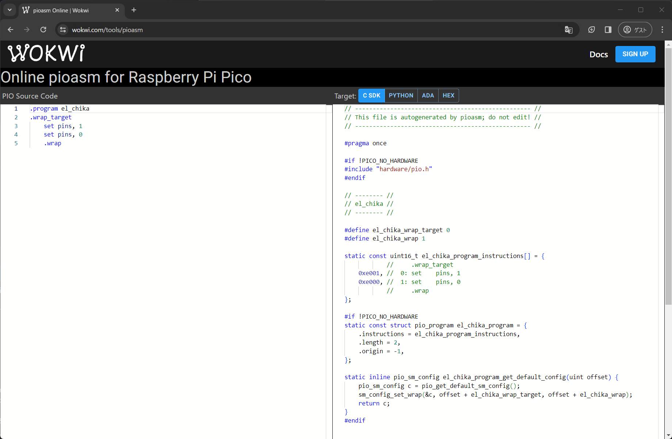Open the Docs link
The height and width of the screenshot is (439, 672).
[599, 54]
